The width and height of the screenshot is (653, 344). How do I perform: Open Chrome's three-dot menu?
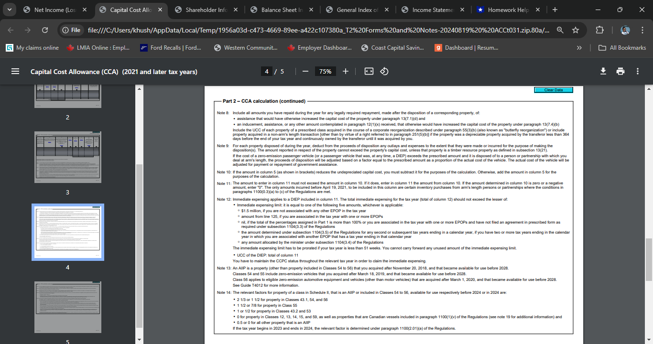(x=642, y=30)
